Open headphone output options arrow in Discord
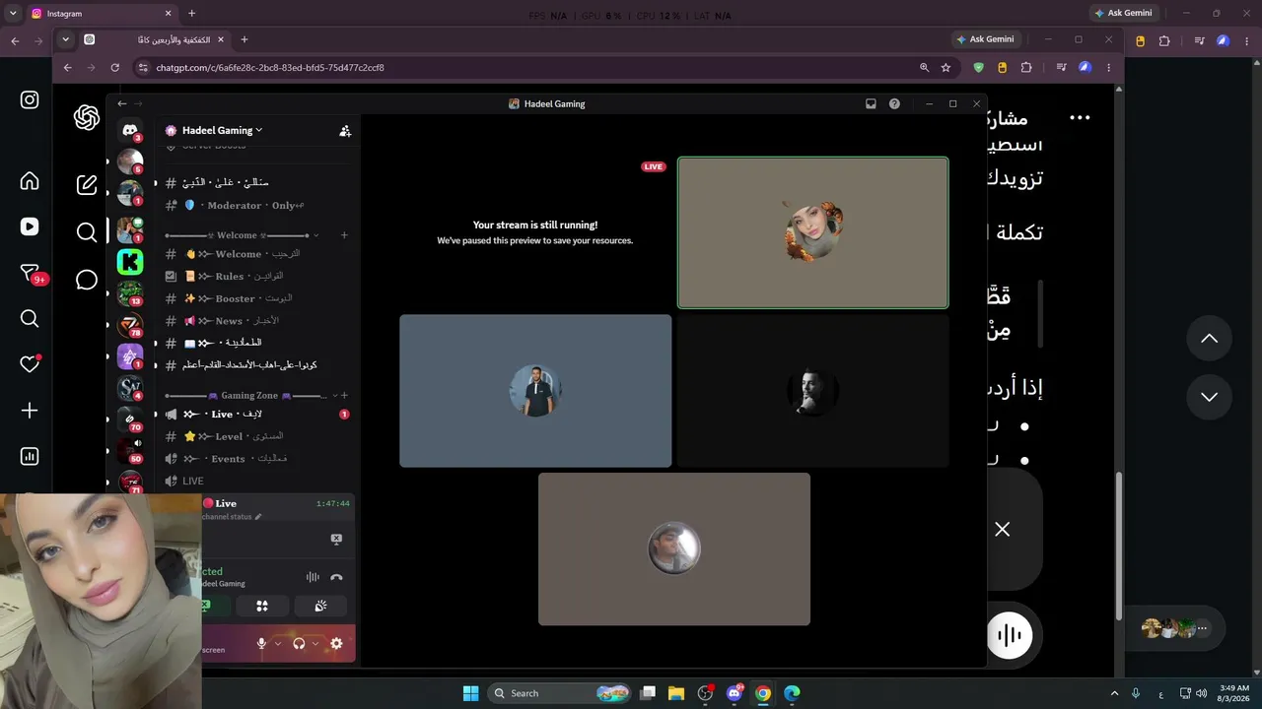The image size is (1262, 709). [315, 643]
